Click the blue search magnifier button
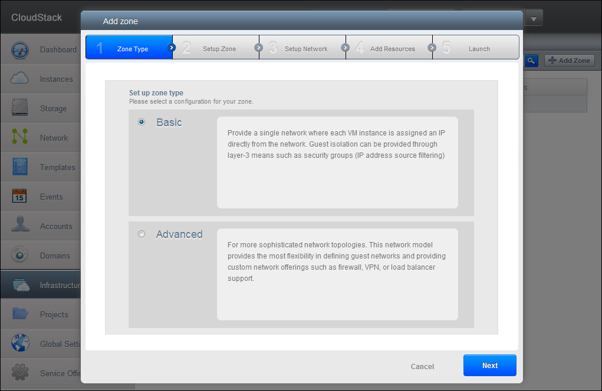The height and width of the screenshot is (391, 602). tap(531, 61)
